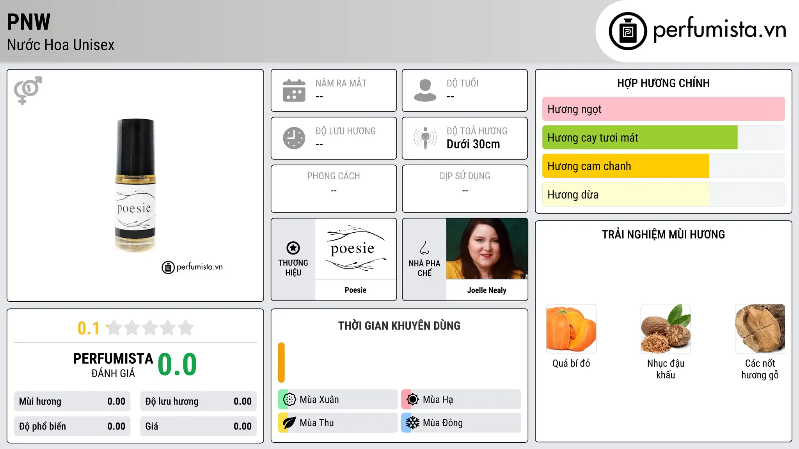Click the Dưới 30cm sillage value
This screenshot has height=449, width=799.
coord(473,144)
